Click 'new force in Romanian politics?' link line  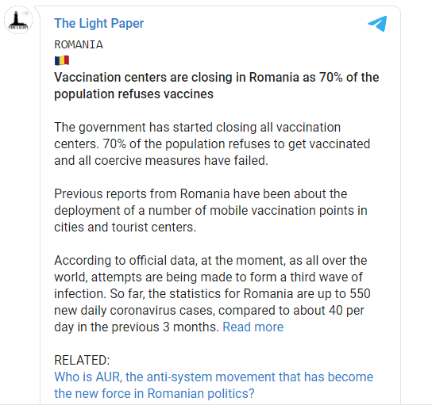tap(164, 393)
